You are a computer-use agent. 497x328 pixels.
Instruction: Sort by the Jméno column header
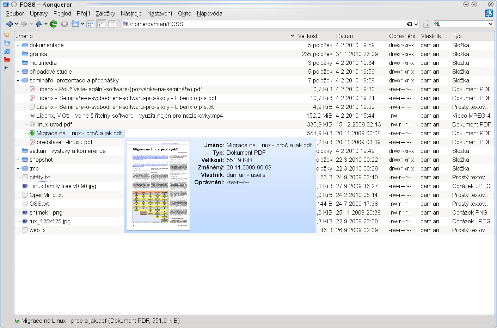click(155, 36)
